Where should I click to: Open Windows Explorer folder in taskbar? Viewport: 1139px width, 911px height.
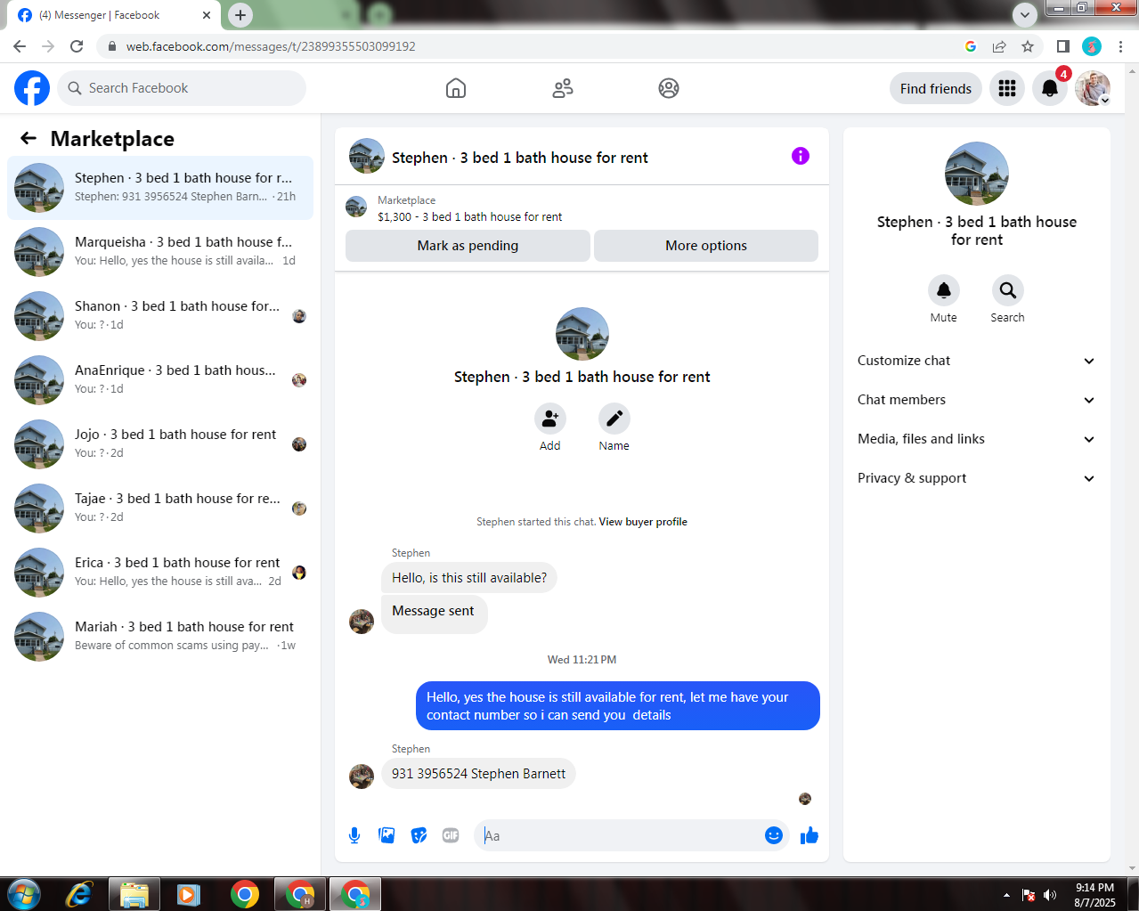point(134,894)
